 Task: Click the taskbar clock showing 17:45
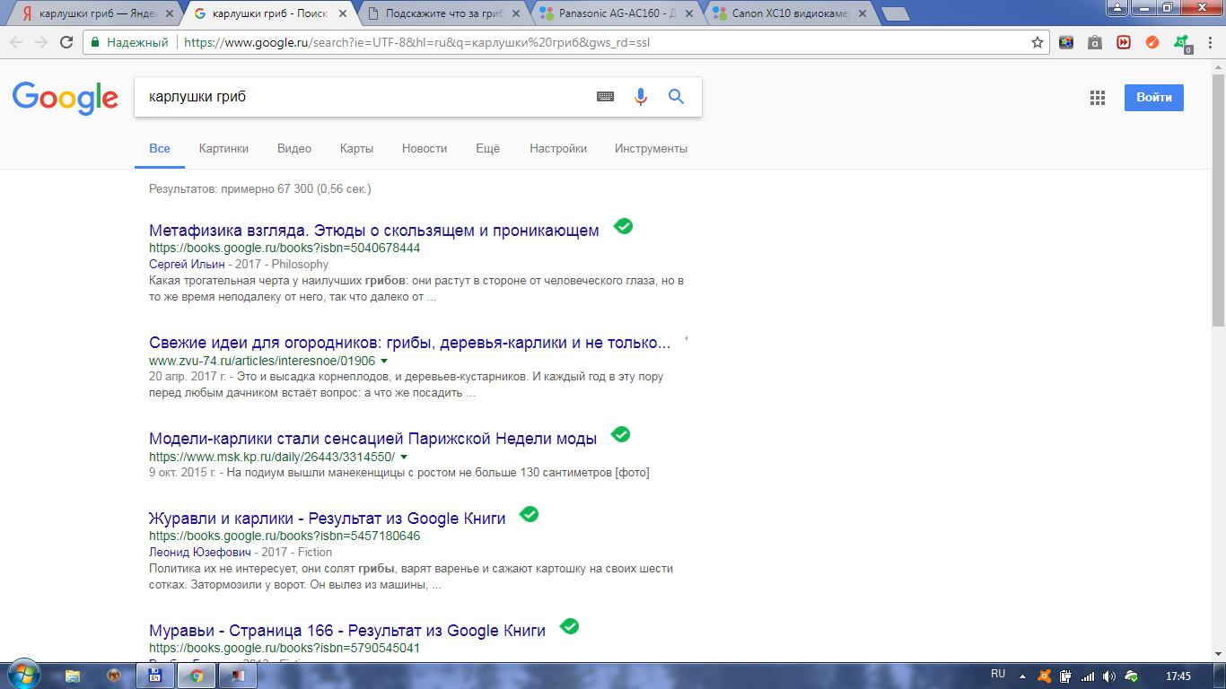point(1178,676)
